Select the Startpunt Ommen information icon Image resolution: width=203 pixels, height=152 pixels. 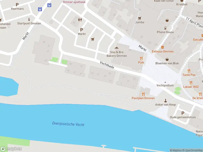(x=29, y=20)
